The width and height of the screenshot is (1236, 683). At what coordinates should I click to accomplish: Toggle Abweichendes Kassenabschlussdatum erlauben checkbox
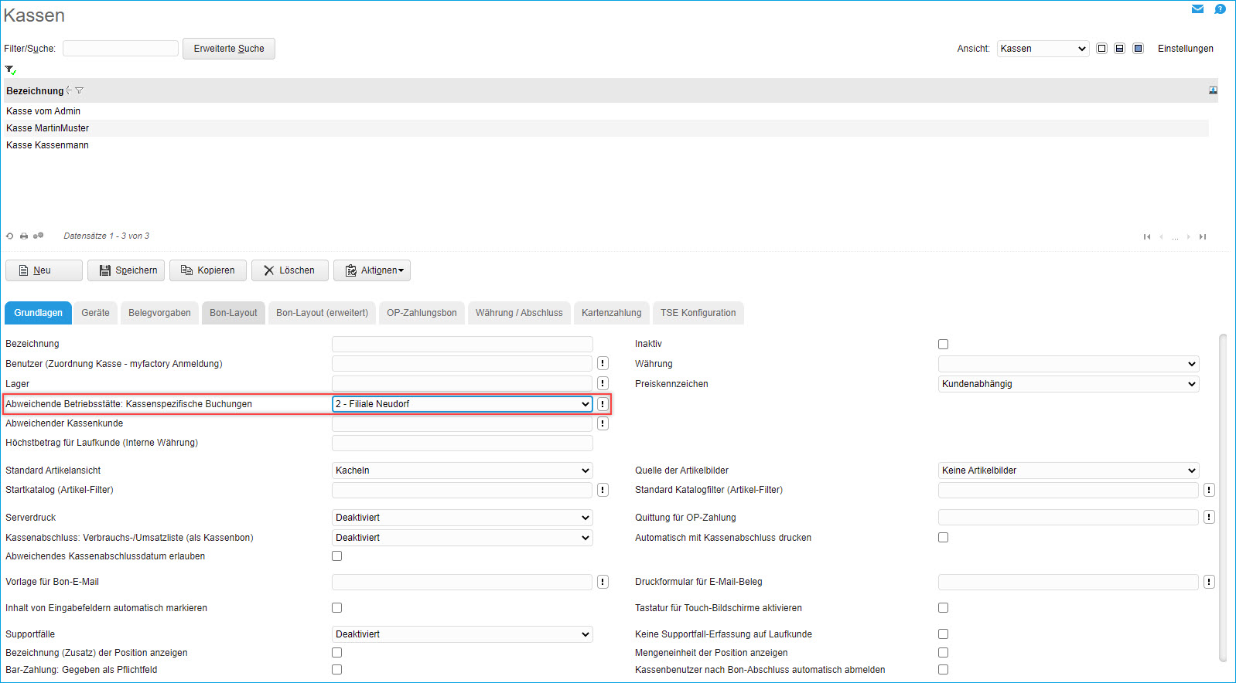click(x=336, y=556)
